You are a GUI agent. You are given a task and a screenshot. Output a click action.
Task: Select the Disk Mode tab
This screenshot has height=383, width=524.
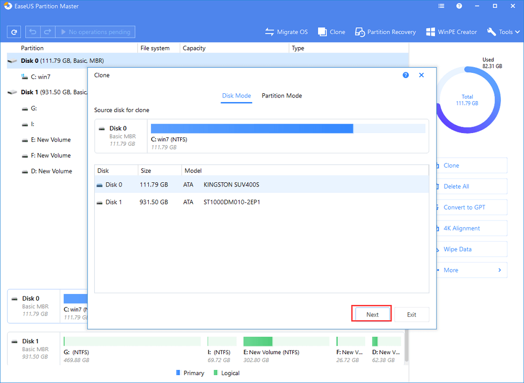tap(236, 96)
